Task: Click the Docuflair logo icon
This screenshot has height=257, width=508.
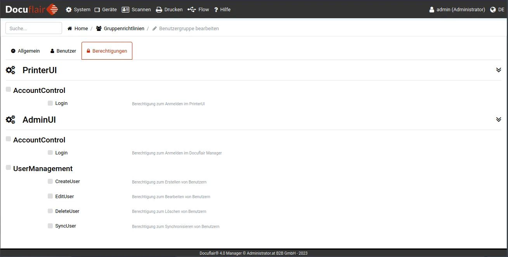Action: [x=52, y=9]
